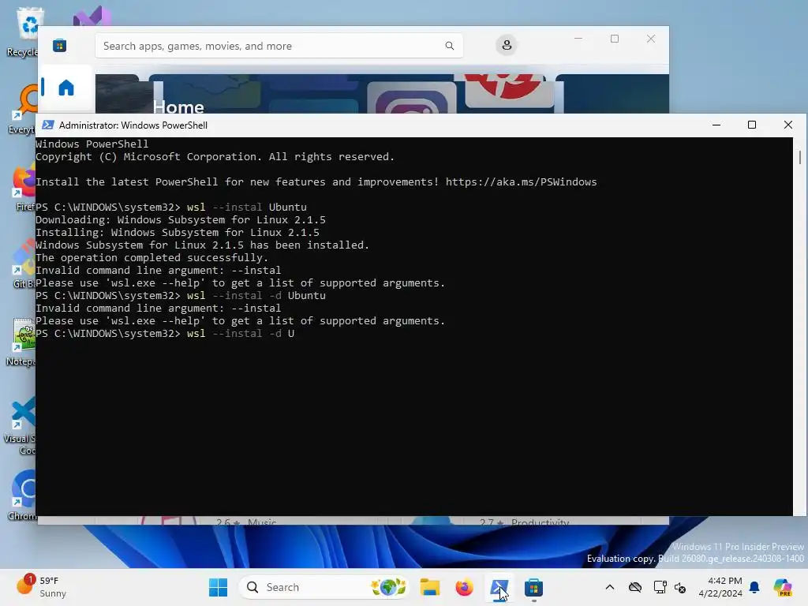Select the Firefox desktop shortcut
The height and width of the screenshot is (606, 808).
coord(24,186)
